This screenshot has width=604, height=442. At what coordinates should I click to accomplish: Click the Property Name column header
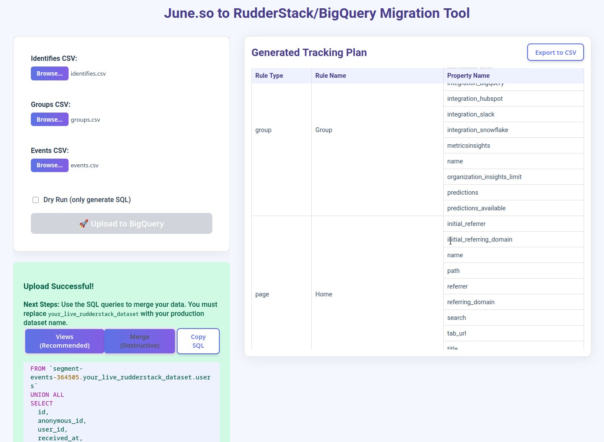514,76
